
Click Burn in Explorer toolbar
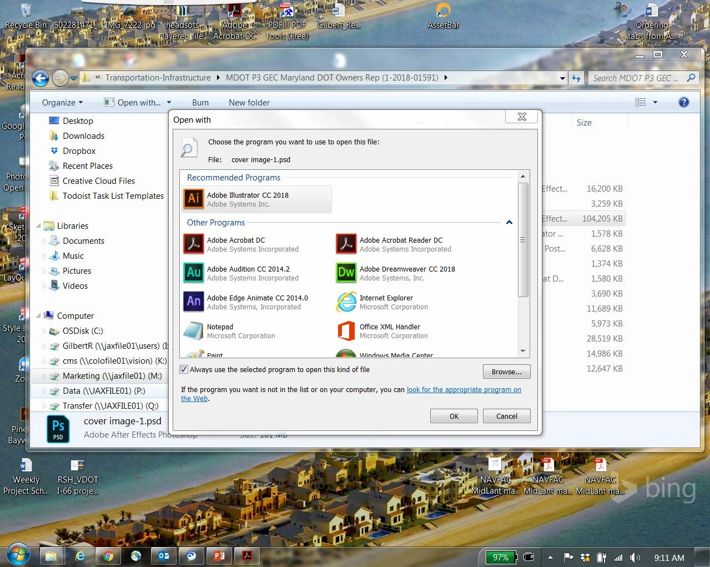[x=200, y=103]
